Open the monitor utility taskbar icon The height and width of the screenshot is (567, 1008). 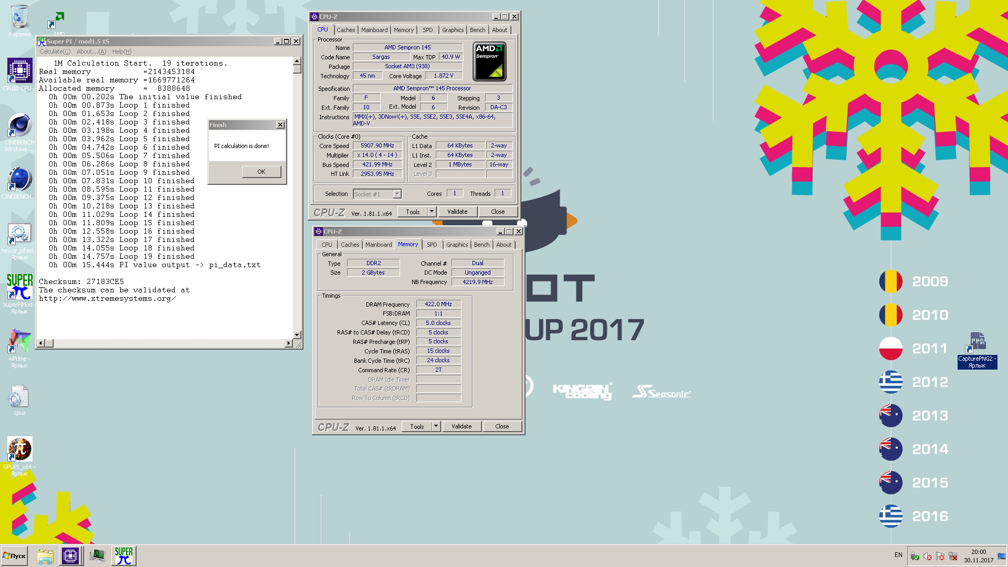tap(97, 555)
